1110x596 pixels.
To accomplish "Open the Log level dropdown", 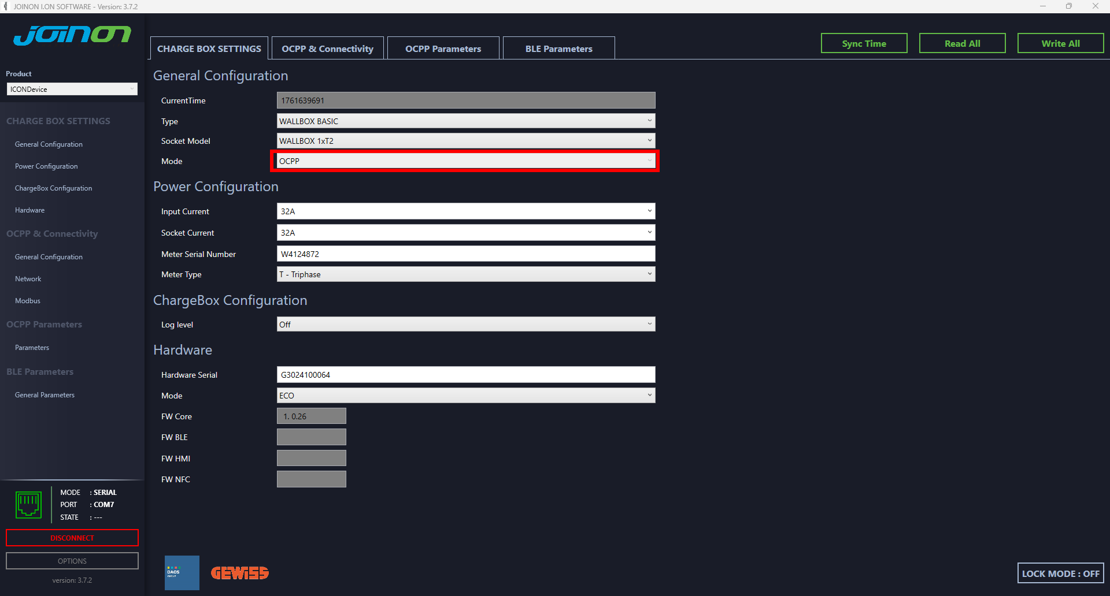I will coord(465,325).
